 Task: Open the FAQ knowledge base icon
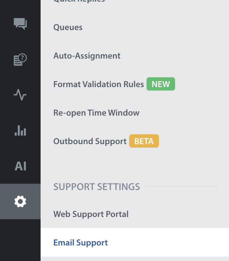point(20,59)
